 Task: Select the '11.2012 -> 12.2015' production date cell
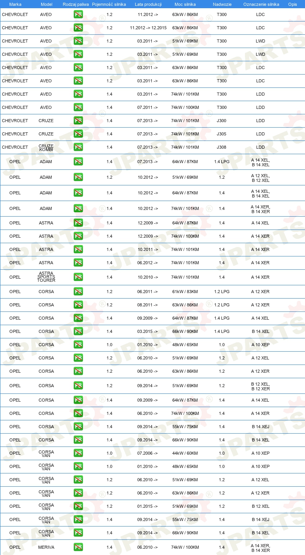pyautogui.click(x=148, y=28)
